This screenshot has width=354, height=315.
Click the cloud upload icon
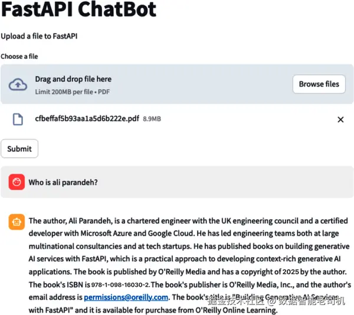18,85
